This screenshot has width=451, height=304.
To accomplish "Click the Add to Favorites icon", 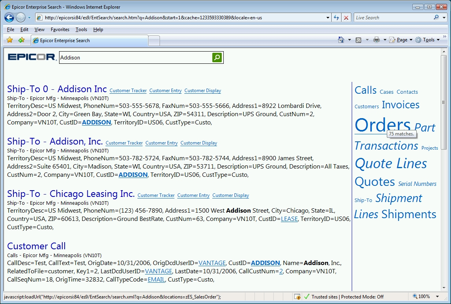I will pos(21,40).
